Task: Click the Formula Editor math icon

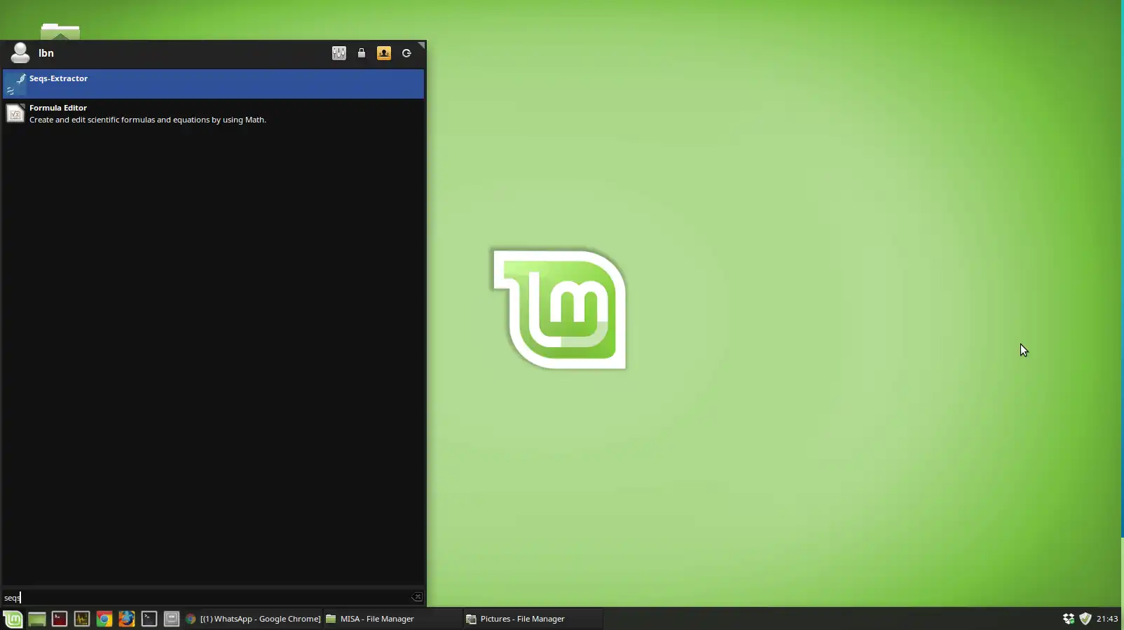Action: coord(15,113)
